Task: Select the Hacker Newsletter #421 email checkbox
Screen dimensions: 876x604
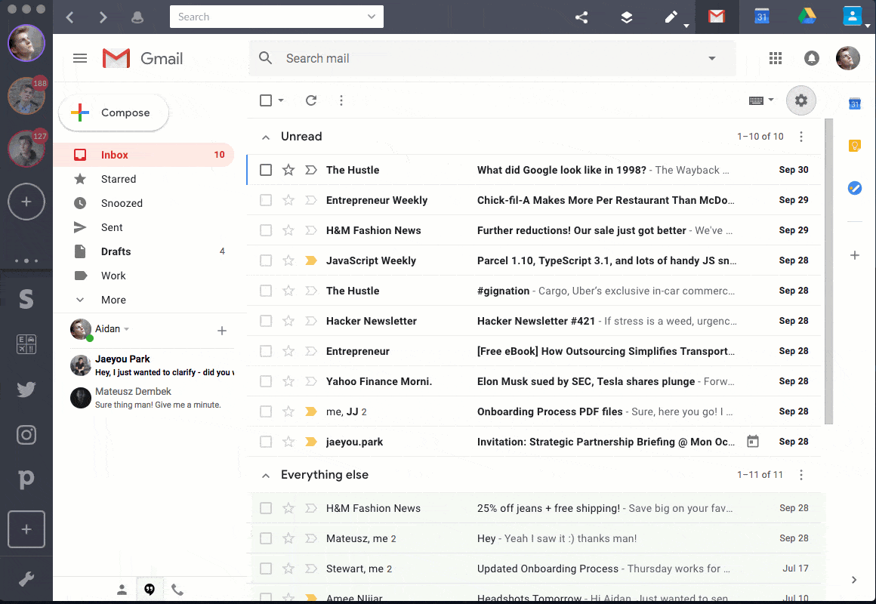Action: pos(266,321)
